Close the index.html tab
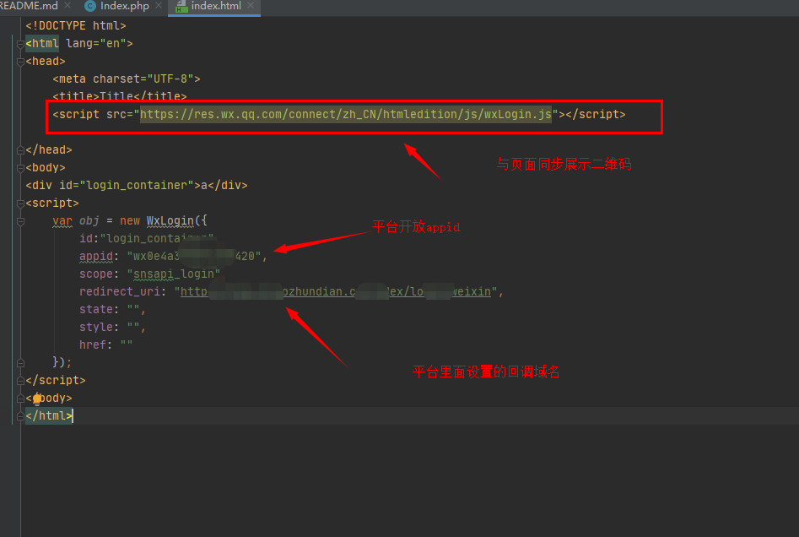The height and width of the screenshot is (537, 799). click(x=251, y=6)
